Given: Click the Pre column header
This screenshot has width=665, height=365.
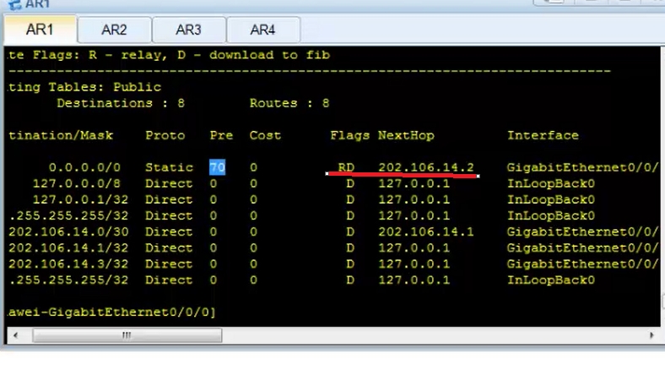Looking at the screenshot, I should click(x=221, y=135).
